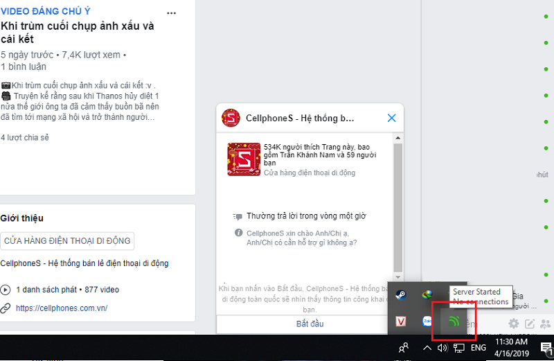Click the play circle icon next to playlist
554x361 pixels.
(x=6, y=290)
